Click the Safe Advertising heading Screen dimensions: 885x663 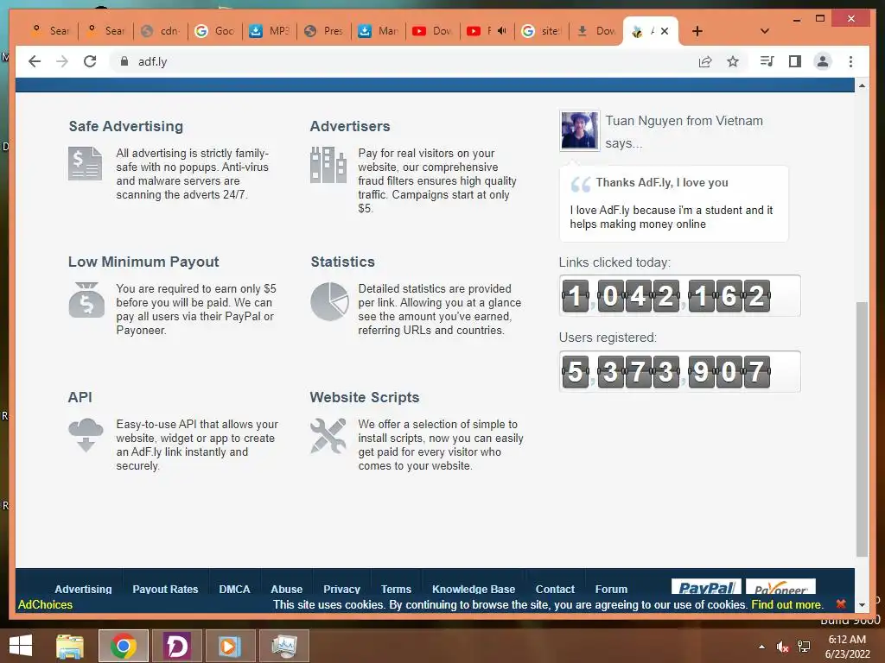click(126, 126)
